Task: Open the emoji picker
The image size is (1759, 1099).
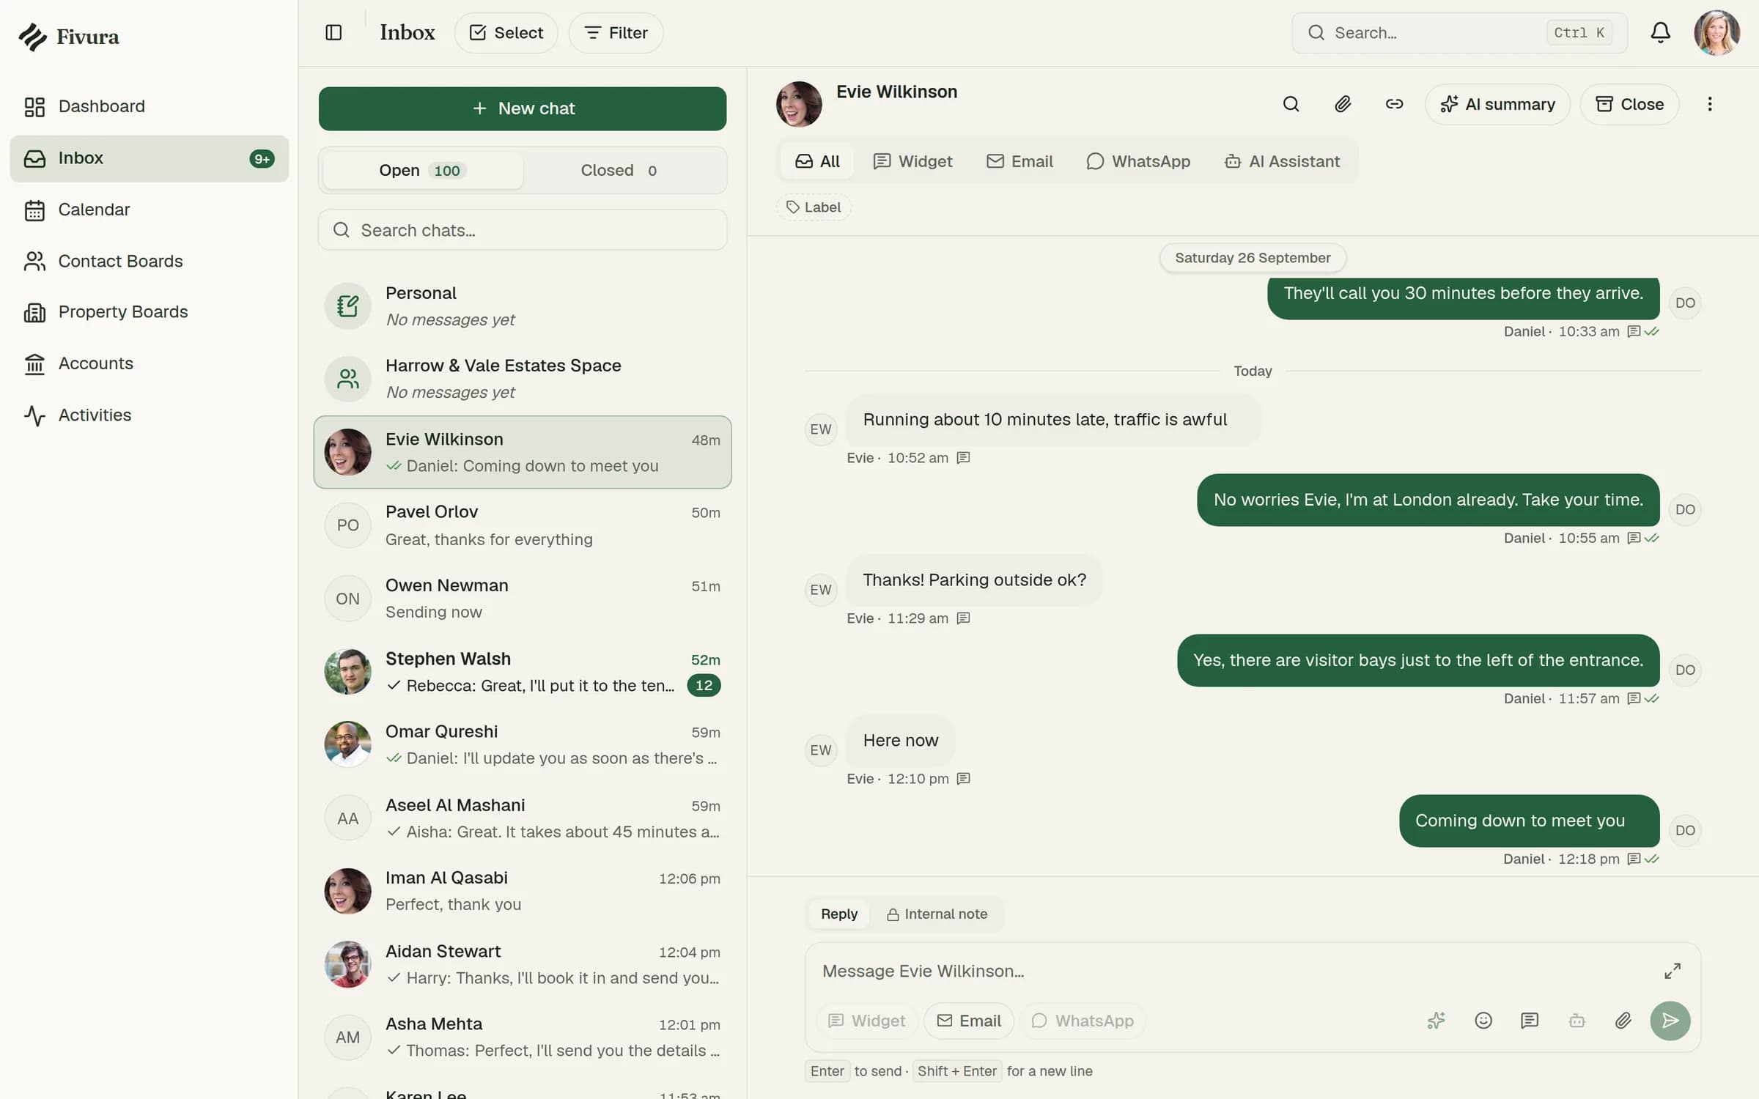Action: 1483,1021
